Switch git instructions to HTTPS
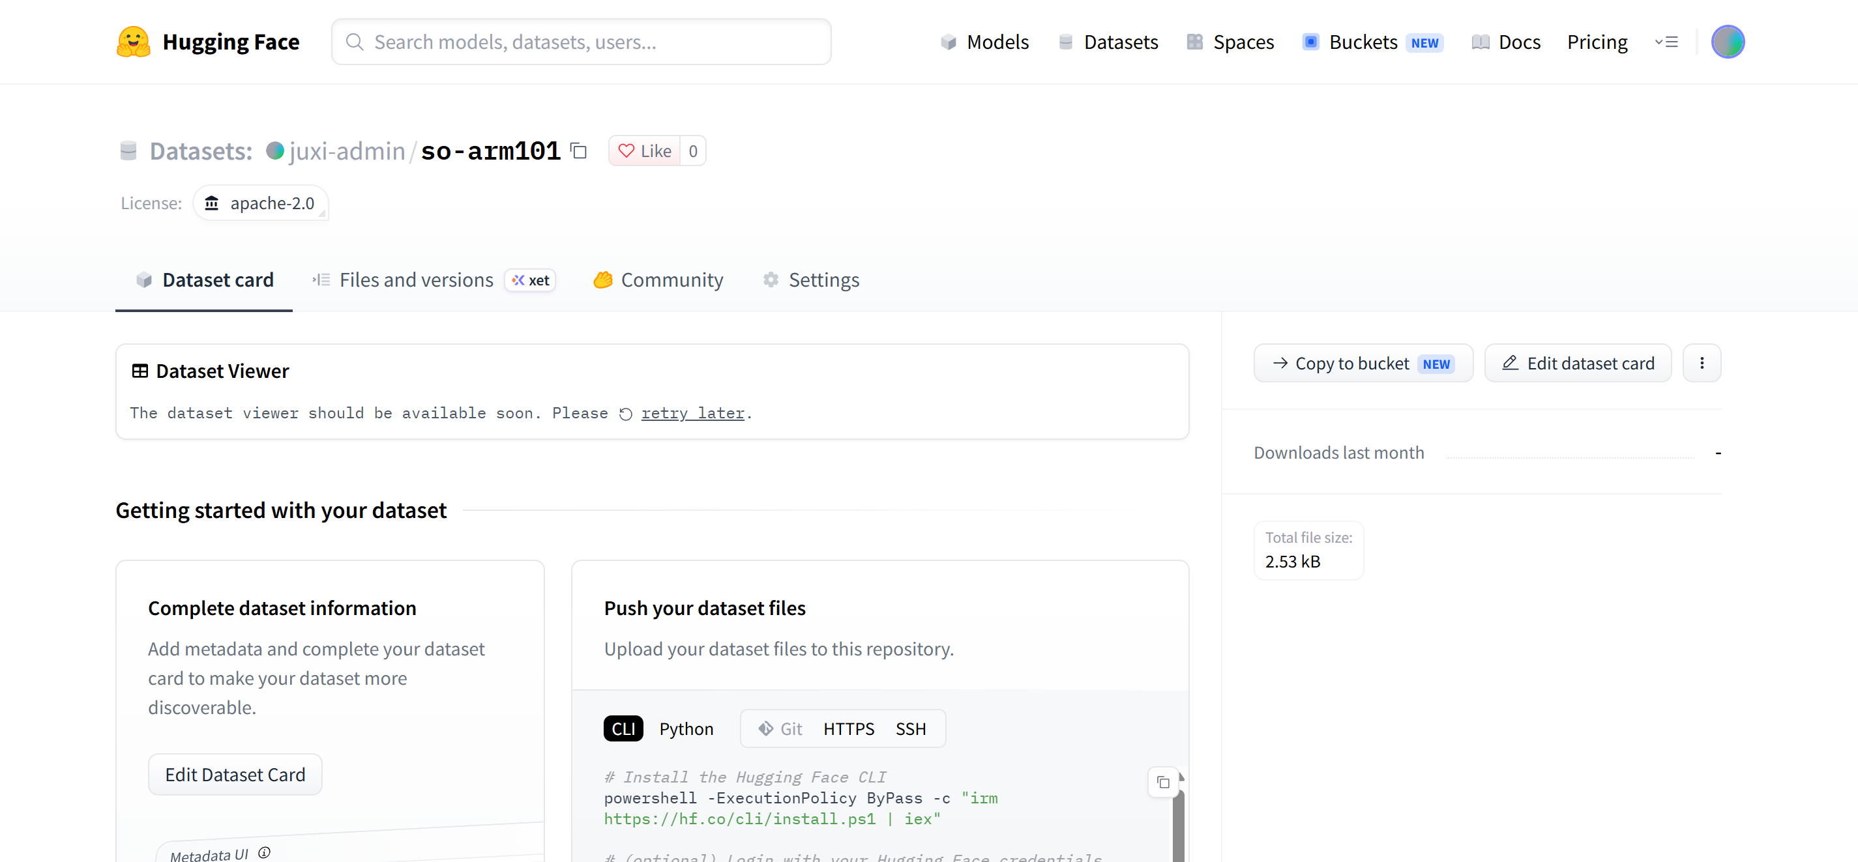 pos(848,728)
